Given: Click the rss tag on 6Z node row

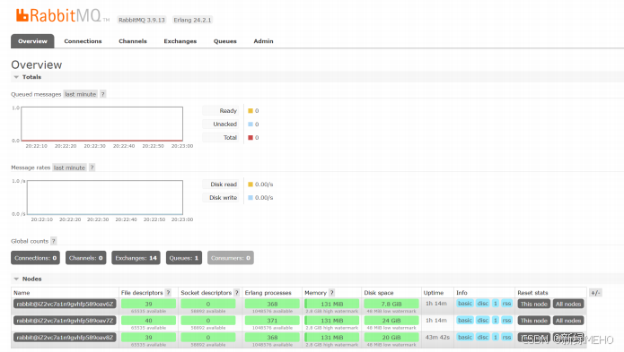Looking at the screenshot, I should click(506, 304).
